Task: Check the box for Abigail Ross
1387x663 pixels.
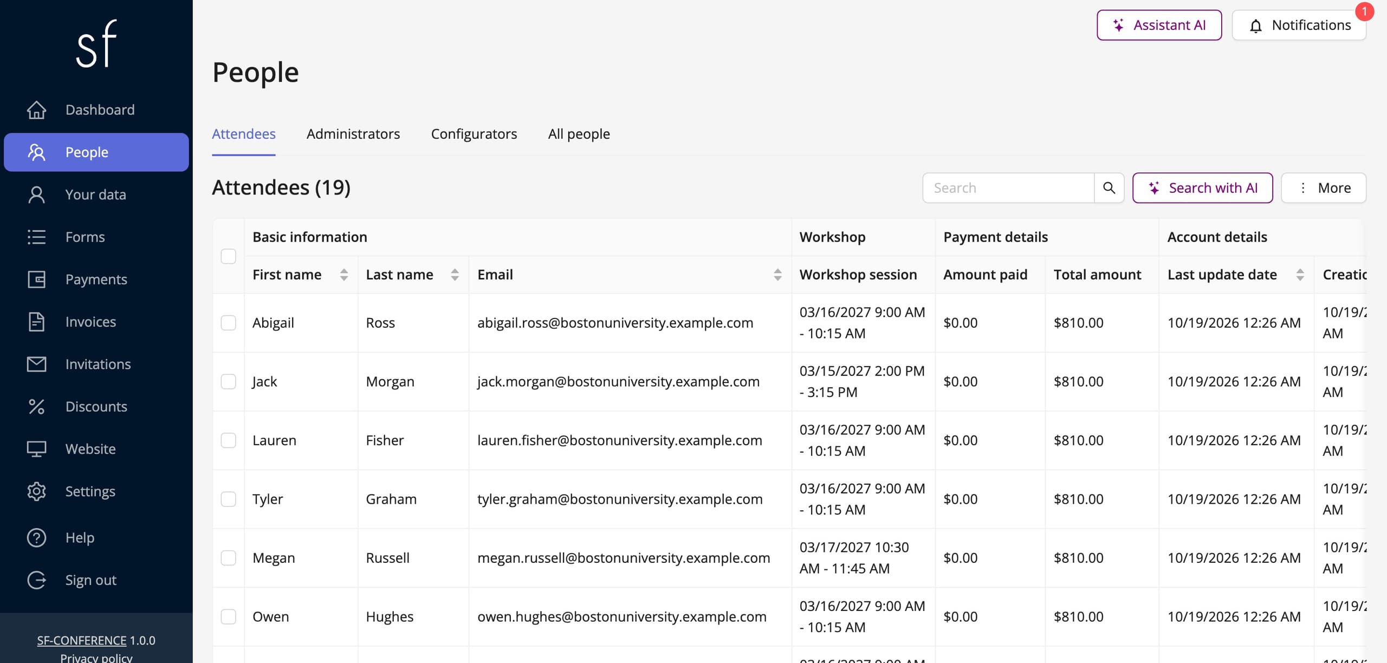Action: pos(229,323)
